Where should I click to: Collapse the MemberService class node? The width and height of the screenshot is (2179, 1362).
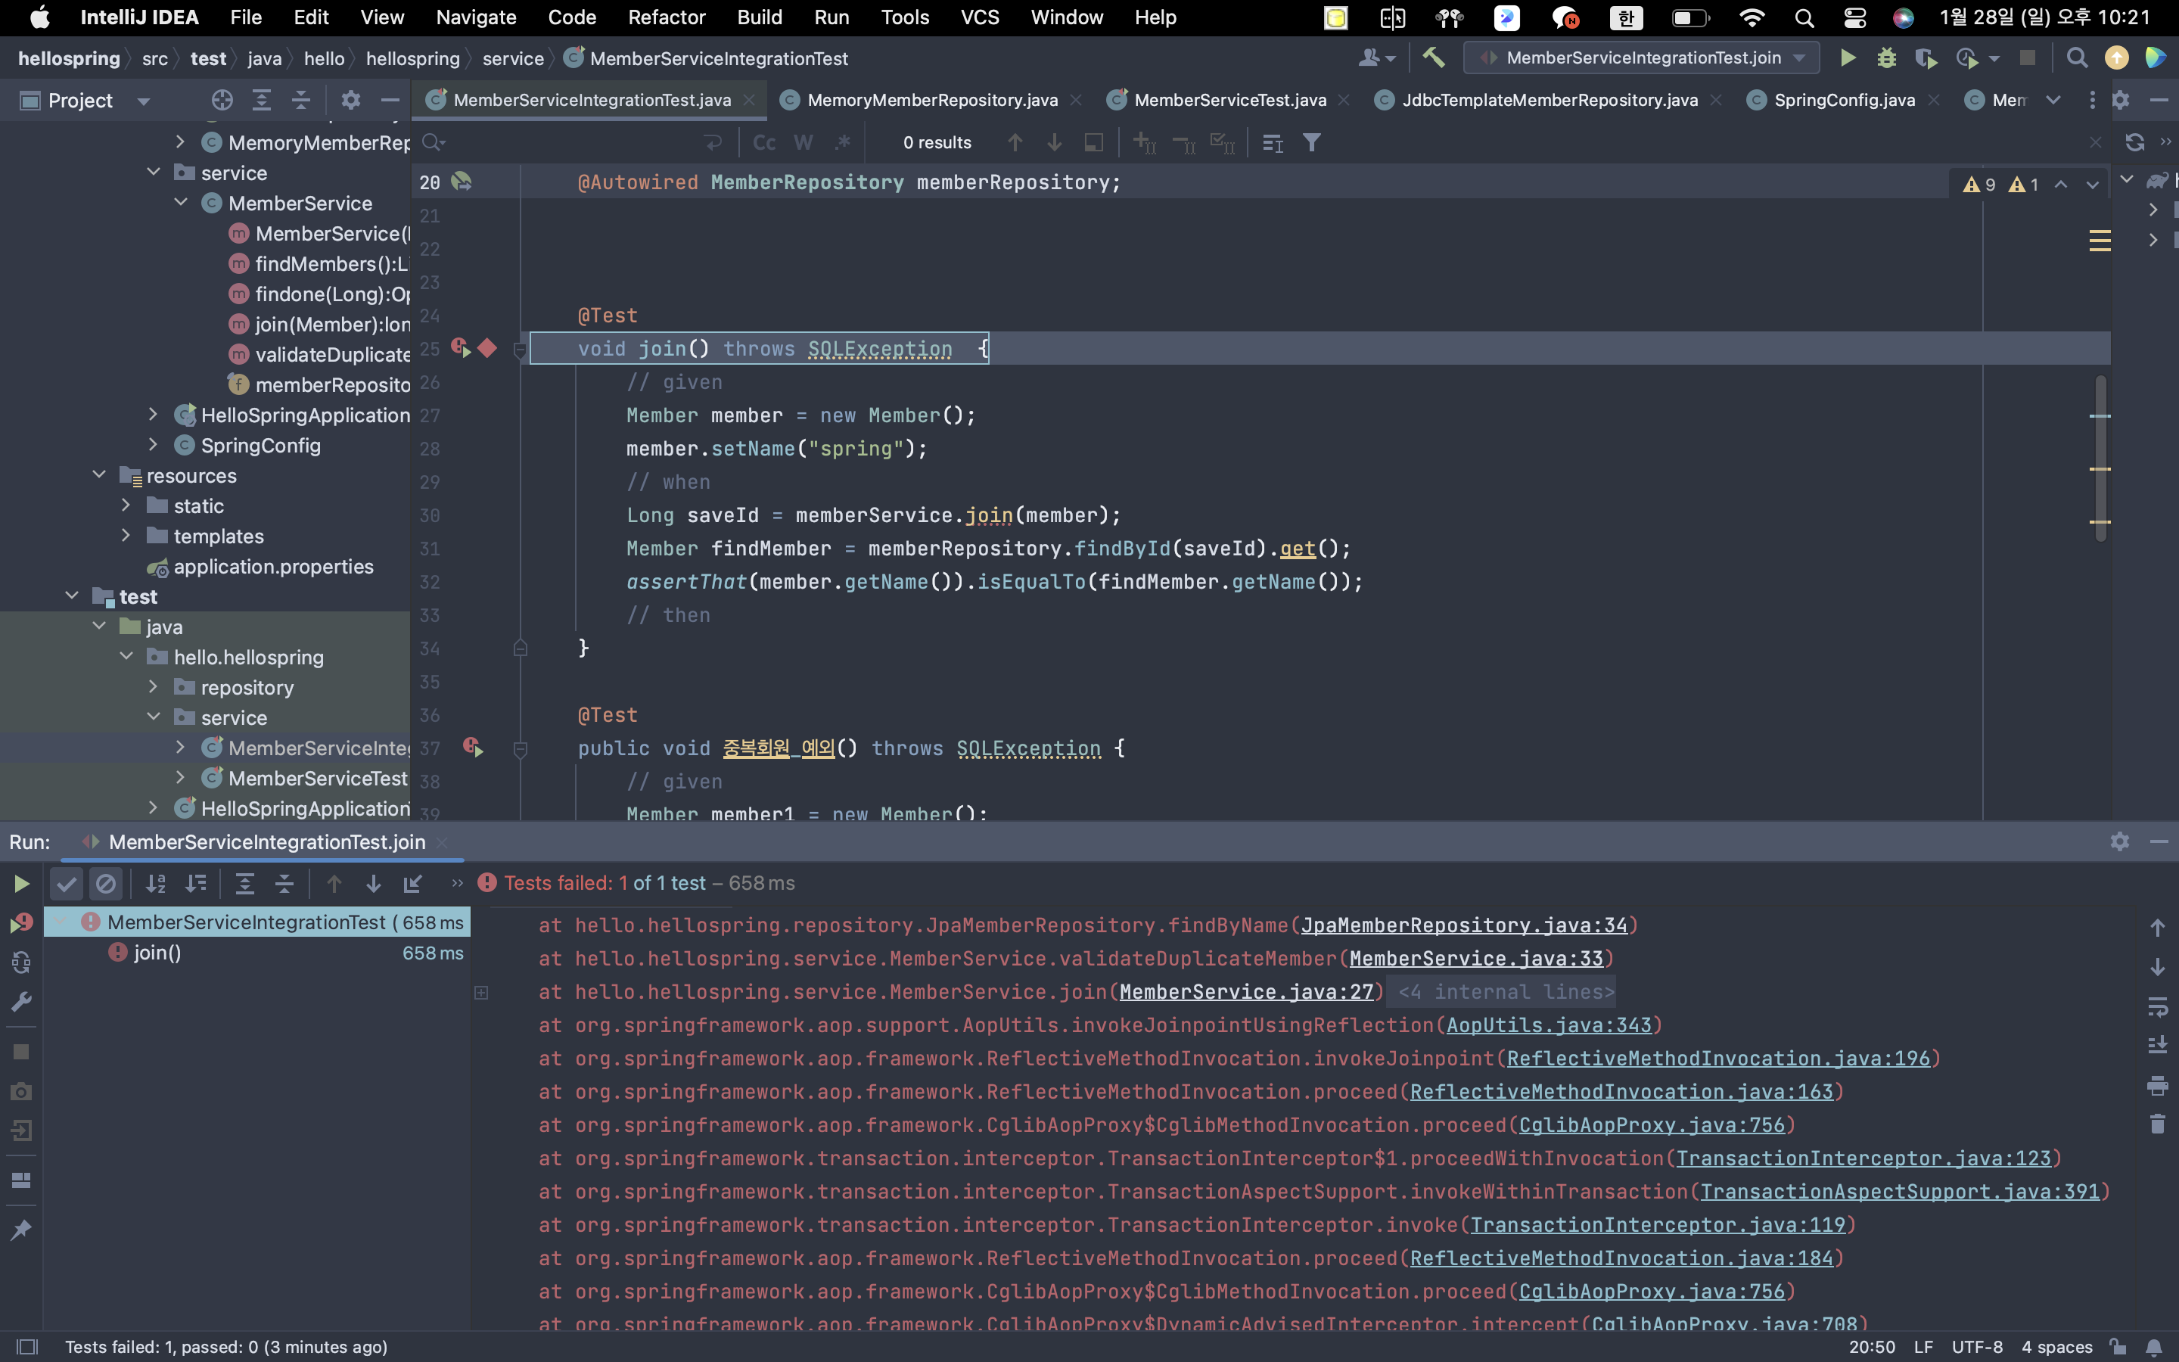pos(181,203)
